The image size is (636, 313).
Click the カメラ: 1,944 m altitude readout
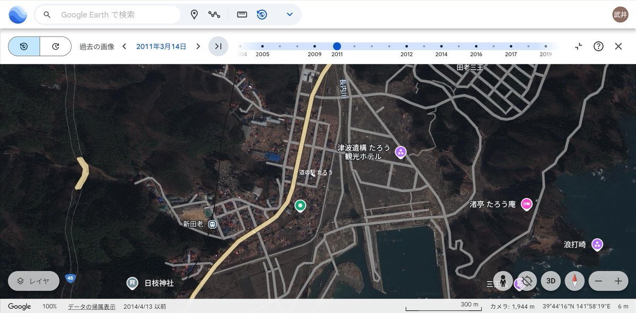click(513, 307)
